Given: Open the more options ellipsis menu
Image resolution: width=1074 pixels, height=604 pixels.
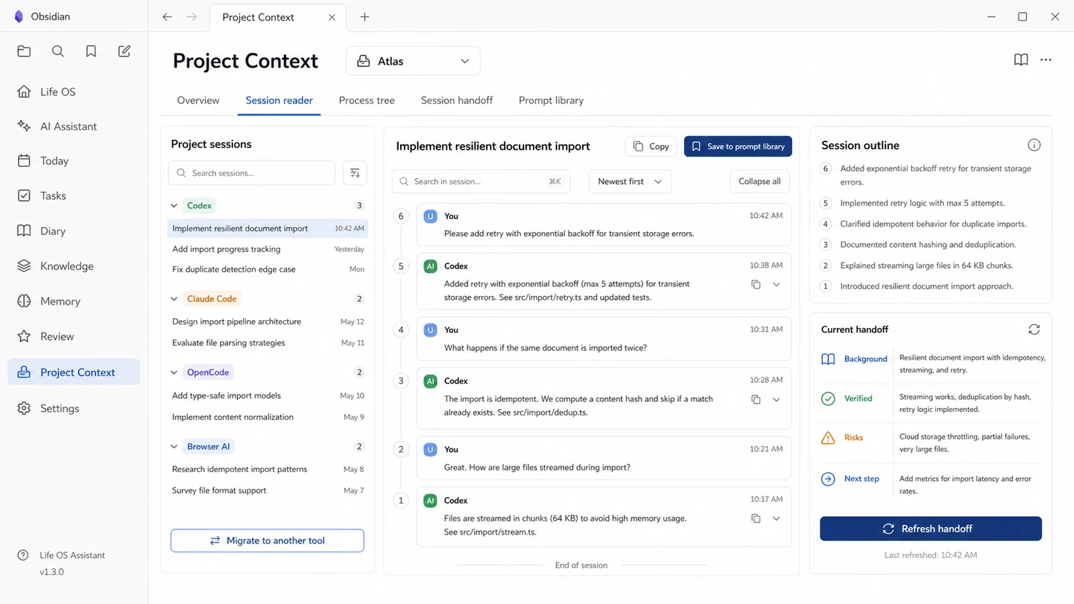Looking at the screenshot, I should point(1046,60).
